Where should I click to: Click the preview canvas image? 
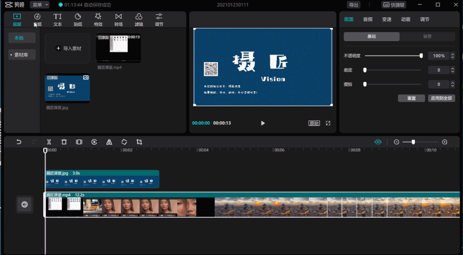(x=263, y=67)
